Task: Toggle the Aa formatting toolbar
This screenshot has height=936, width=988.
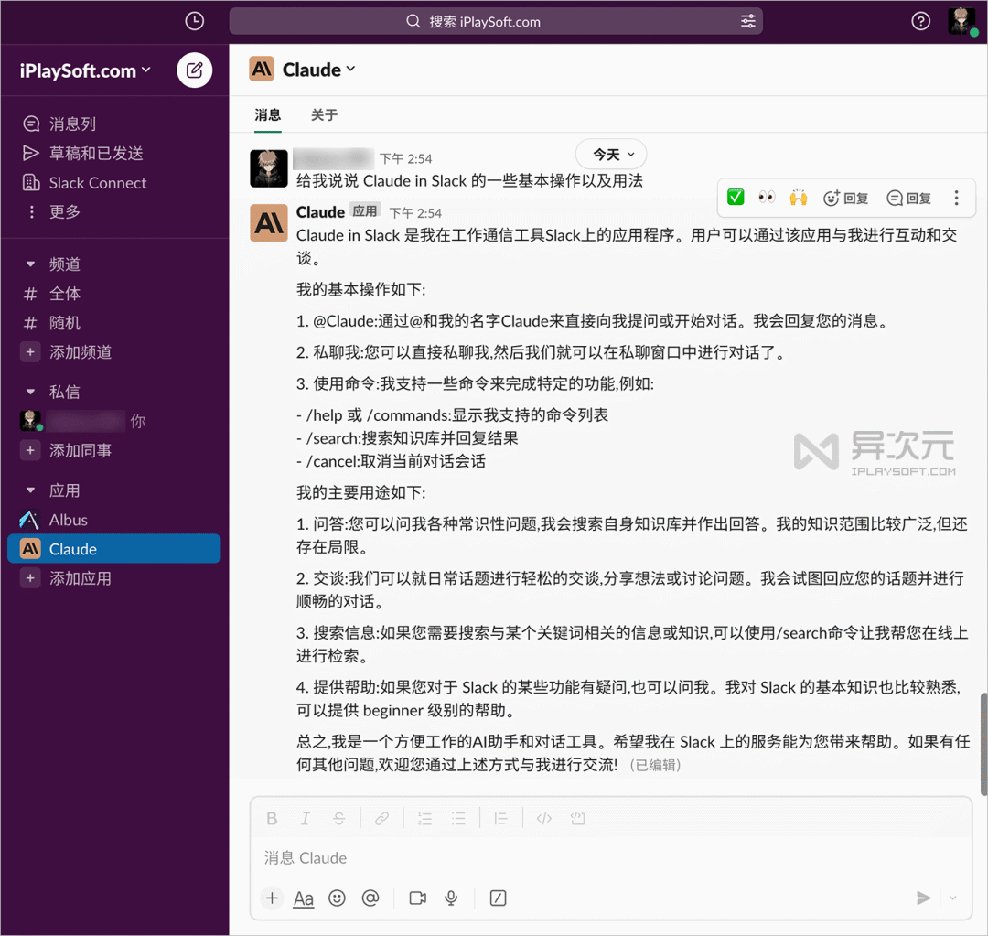Action: (x=304, y=898)
